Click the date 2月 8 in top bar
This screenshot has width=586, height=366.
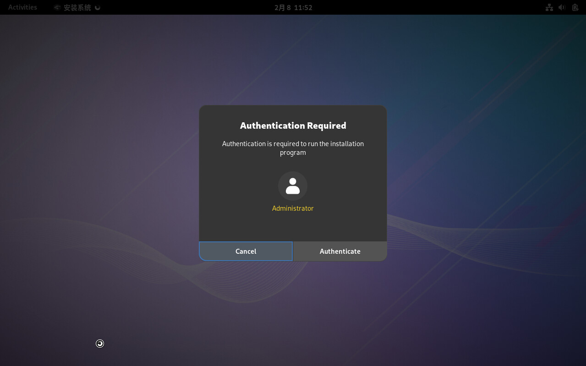coord(282,7)
